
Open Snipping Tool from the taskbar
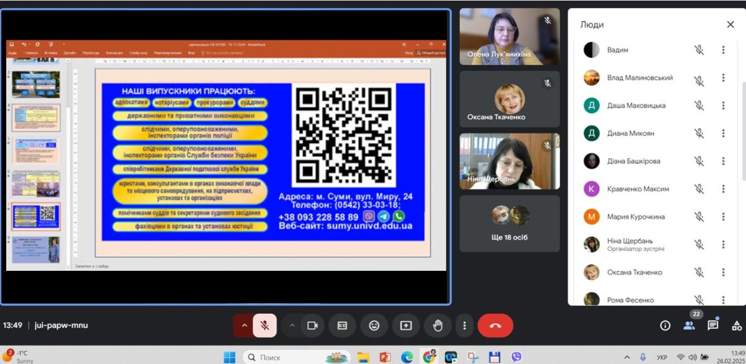point(473,357)
